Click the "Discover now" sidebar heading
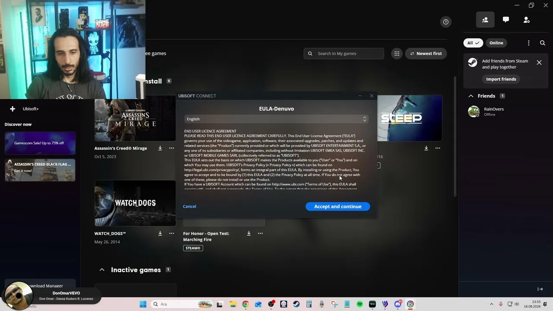Screen dimensions: 553x311 (18, 124)
